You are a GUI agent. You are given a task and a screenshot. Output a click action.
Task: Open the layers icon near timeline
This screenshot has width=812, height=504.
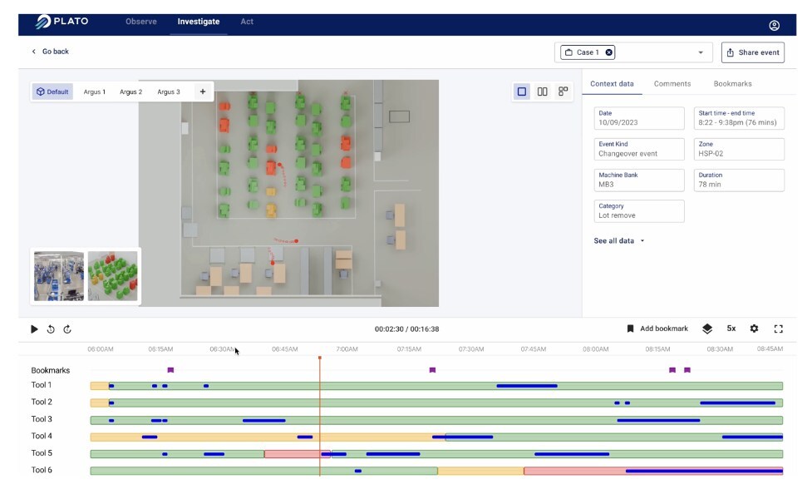click(707, 329)
